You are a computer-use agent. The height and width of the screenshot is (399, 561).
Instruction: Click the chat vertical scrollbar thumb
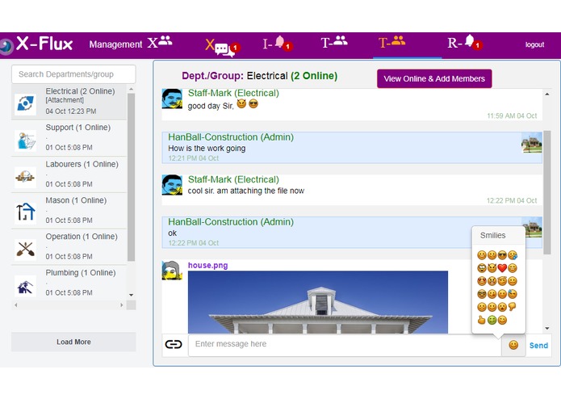pos(547,192)
